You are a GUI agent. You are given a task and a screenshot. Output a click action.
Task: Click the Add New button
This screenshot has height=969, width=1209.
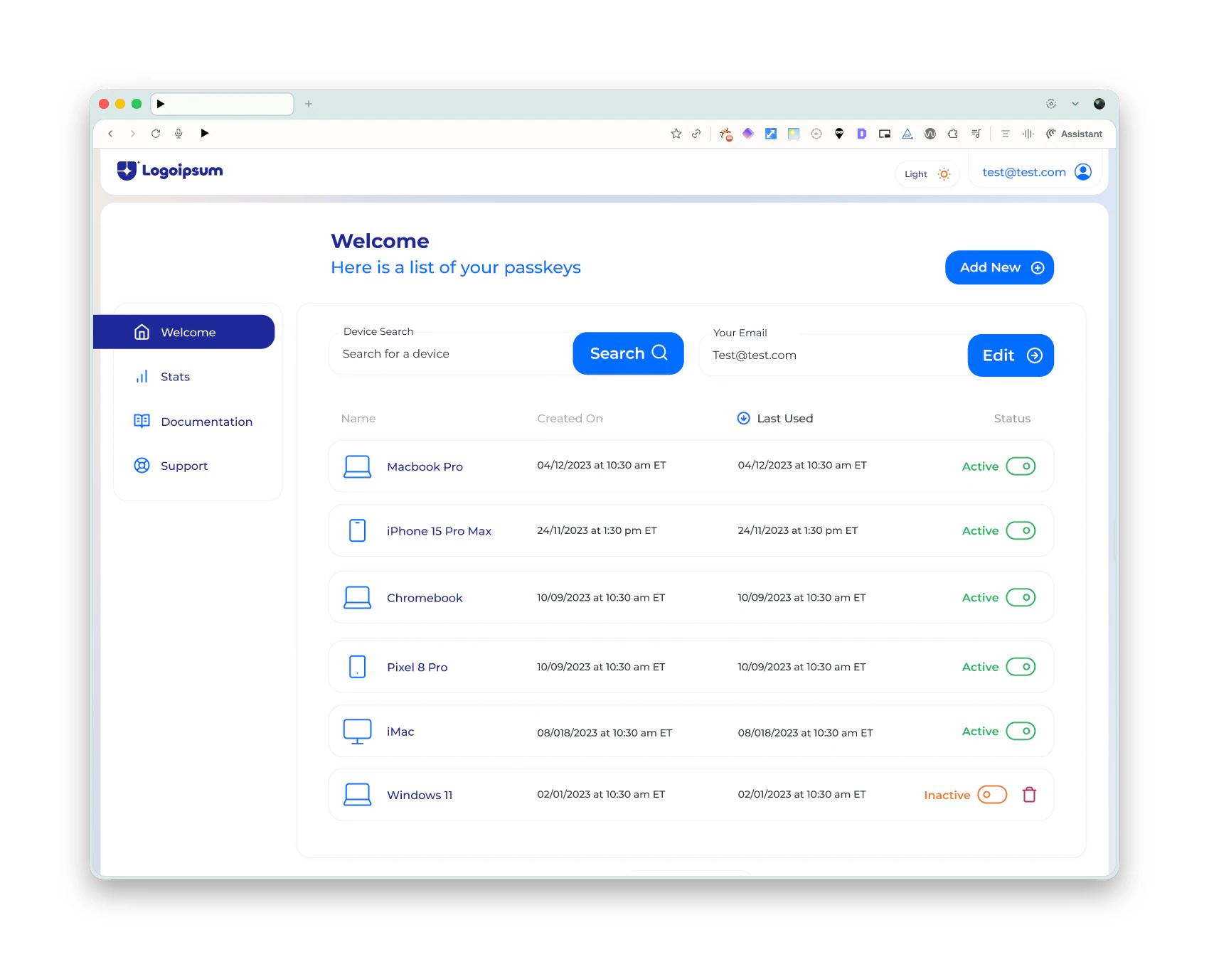pyautogui.click(x=999, y=267)
